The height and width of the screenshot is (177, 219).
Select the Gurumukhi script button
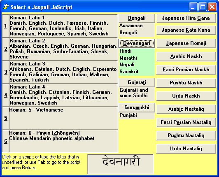(x=137, y=107)
